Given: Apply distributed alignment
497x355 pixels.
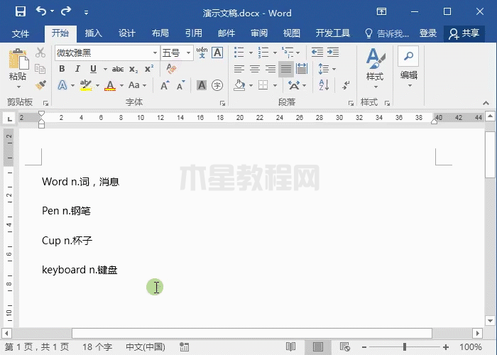Looking at the screenshot, I should coord(302,69).
